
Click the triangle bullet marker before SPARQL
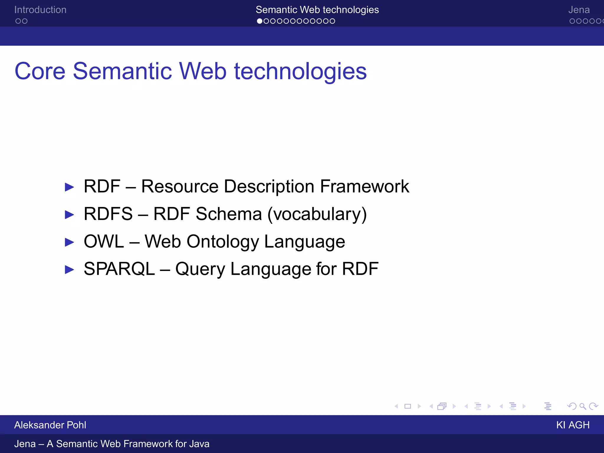69,270
